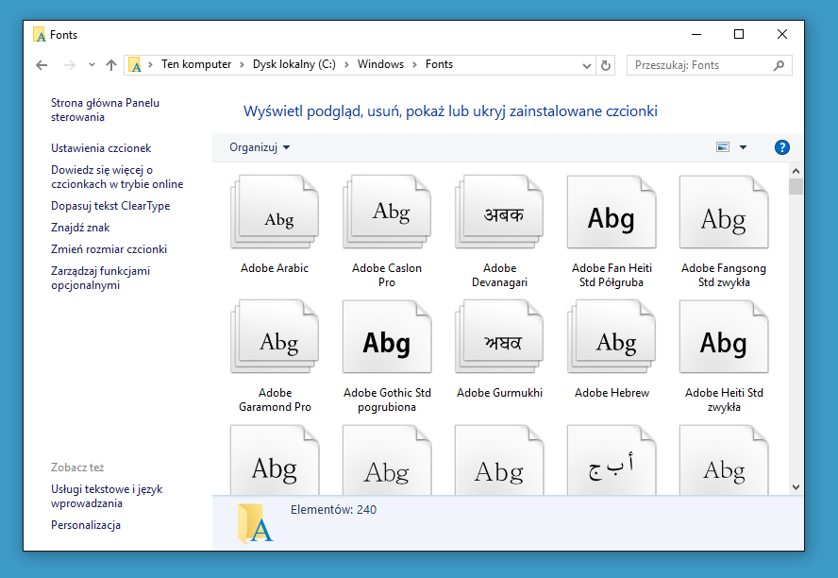Focus the Przeszukaj: Fonts search box

click(x=710, y=65)
